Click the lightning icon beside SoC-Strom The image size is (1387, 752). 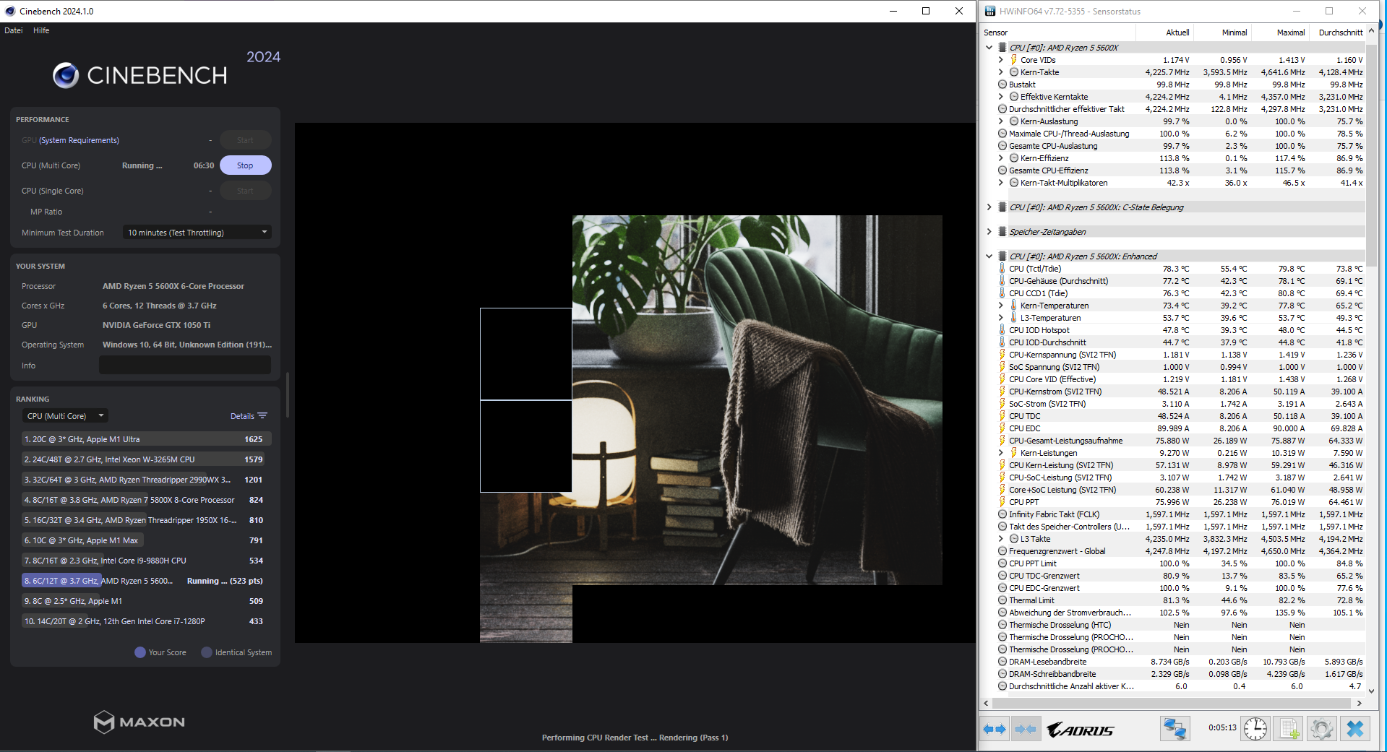tap(1002, 404)
